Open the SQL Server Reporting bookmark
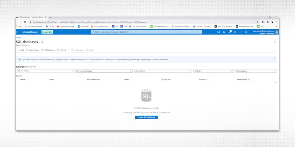This screenshot has width=295, height=147. pos(138,26)
